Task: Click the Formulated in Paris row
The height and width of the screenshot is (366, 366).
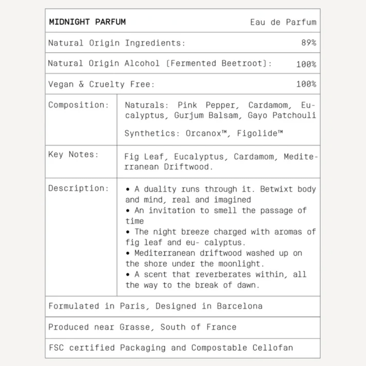Action: pos(155,306)
